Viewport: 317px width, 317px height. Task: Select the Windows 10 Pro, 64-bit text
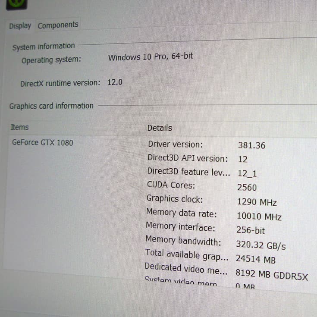(x=151, y=56)
